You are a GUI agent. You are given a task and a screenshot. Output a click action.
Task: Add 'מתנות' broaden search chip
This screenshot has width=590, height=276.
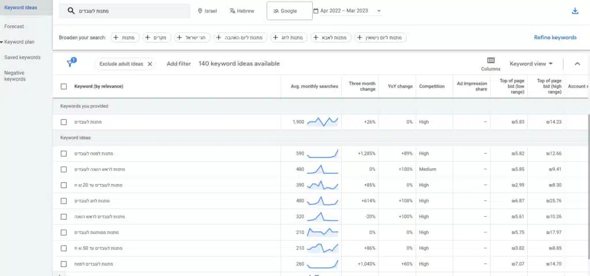click(125, 37)
